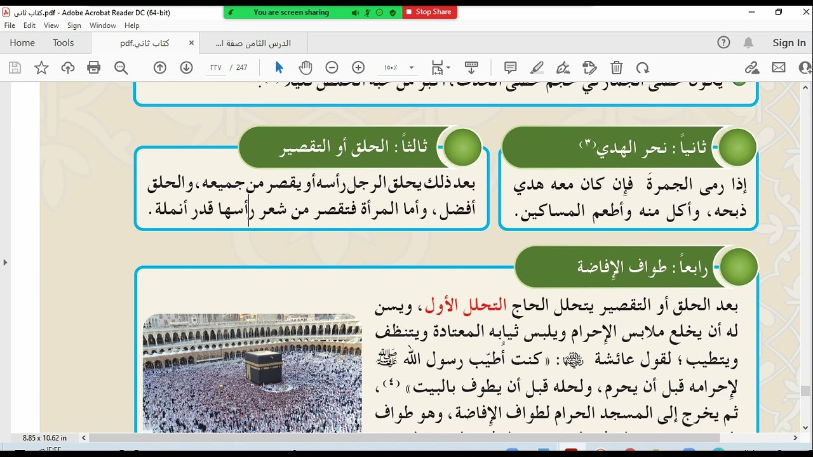Go to next page arrow
Viewport: 813px width, 457px height.
tap(186, 67)
